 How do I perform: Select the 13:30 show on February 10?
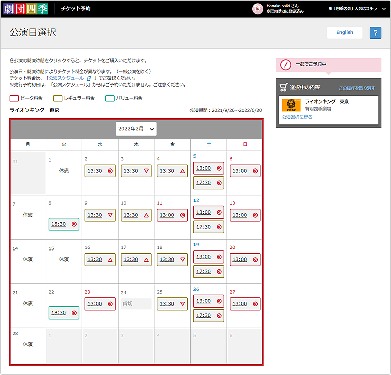pos(136,215)
